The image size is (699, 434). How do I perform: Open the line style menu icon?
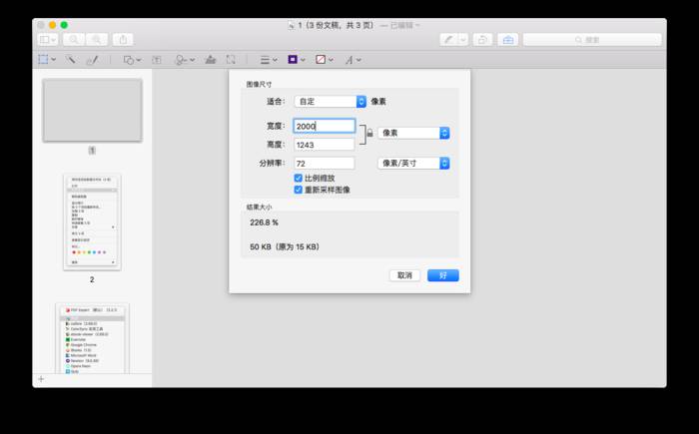pos(265,60)
